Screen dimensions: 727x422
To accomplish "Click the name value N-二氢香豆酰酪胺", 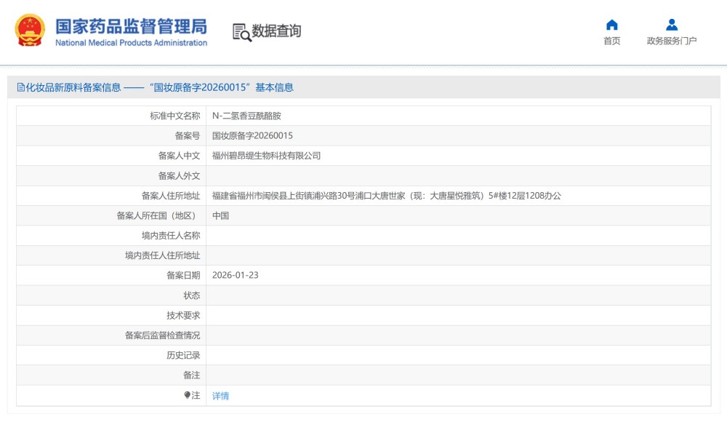I will coord(247,115).
